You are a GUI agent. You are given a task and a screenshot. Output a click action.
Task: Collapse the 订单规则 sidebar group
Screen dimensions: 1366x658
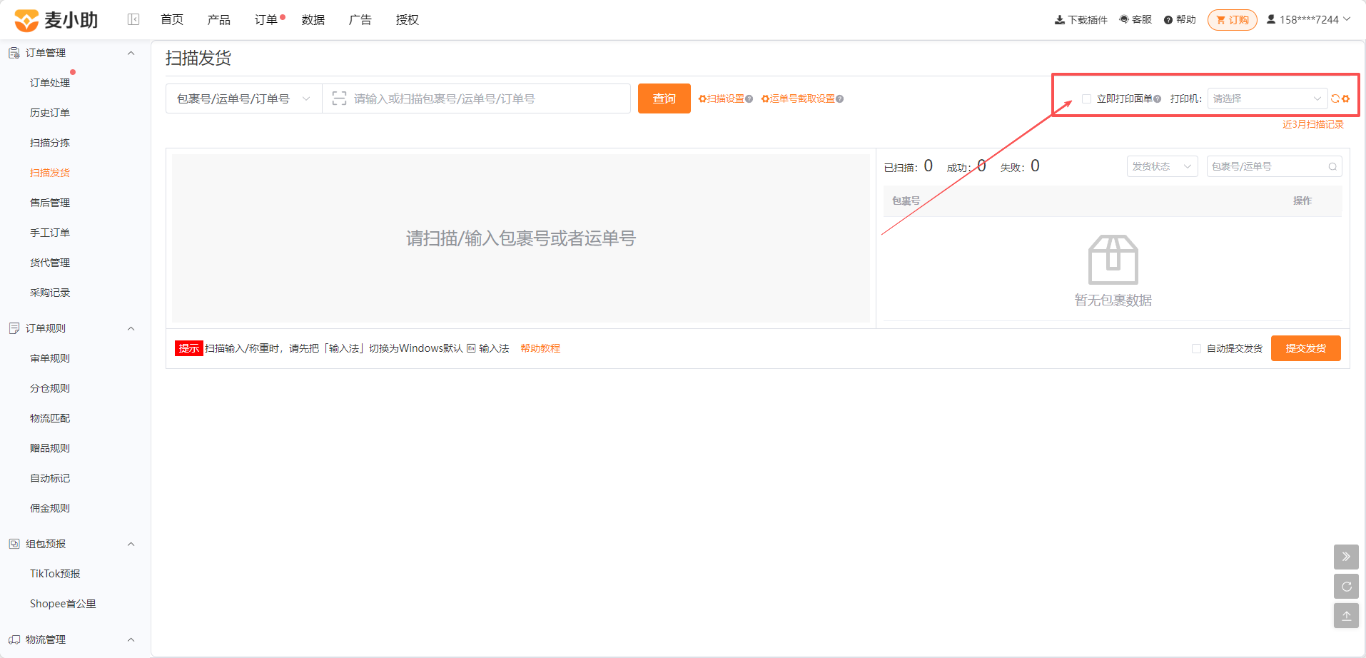tap(131, 328)
